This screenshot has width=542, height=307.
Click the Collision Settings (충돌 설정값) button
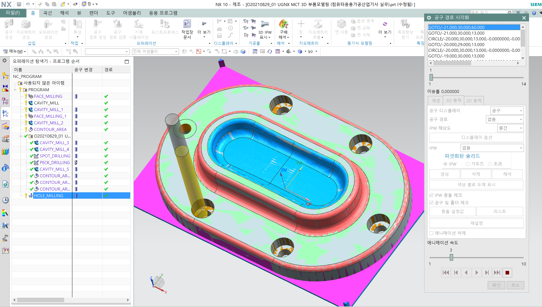pos(452,211)
